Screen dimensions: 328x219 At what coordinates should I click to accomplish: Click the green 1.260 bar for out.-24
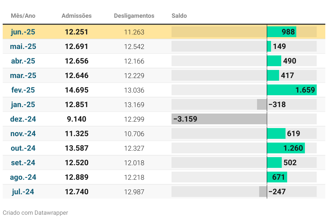(286, 148)
